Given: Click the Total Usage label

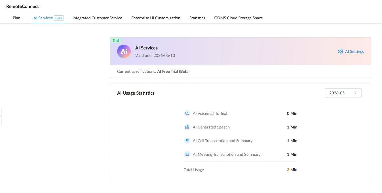Looking at the screenshot, I should [194, 170].
